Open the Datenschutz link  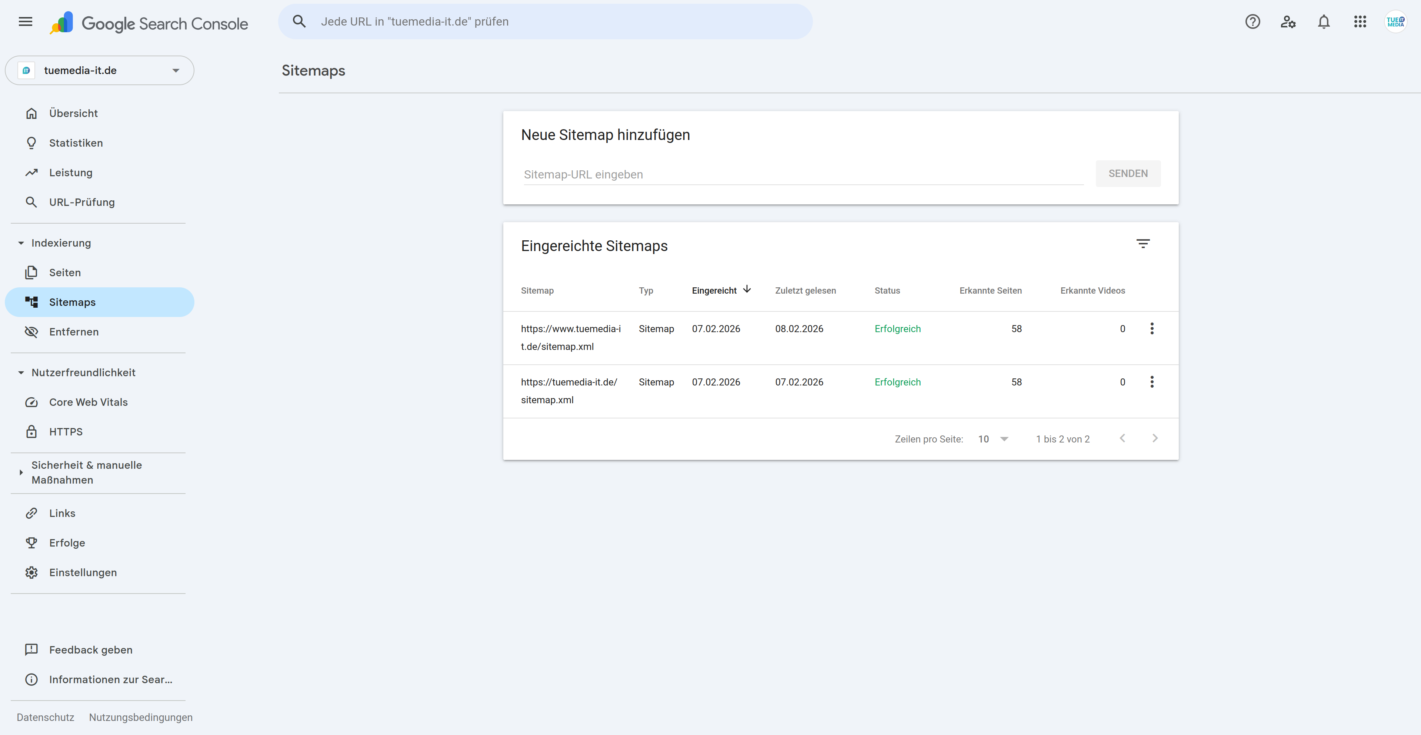pos(45,717)
